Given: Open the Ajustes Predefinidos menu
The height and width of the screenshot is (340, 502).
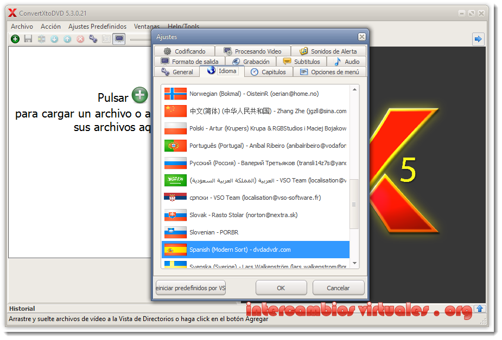Looking at the screenshot, I should [x=97, y=26].
